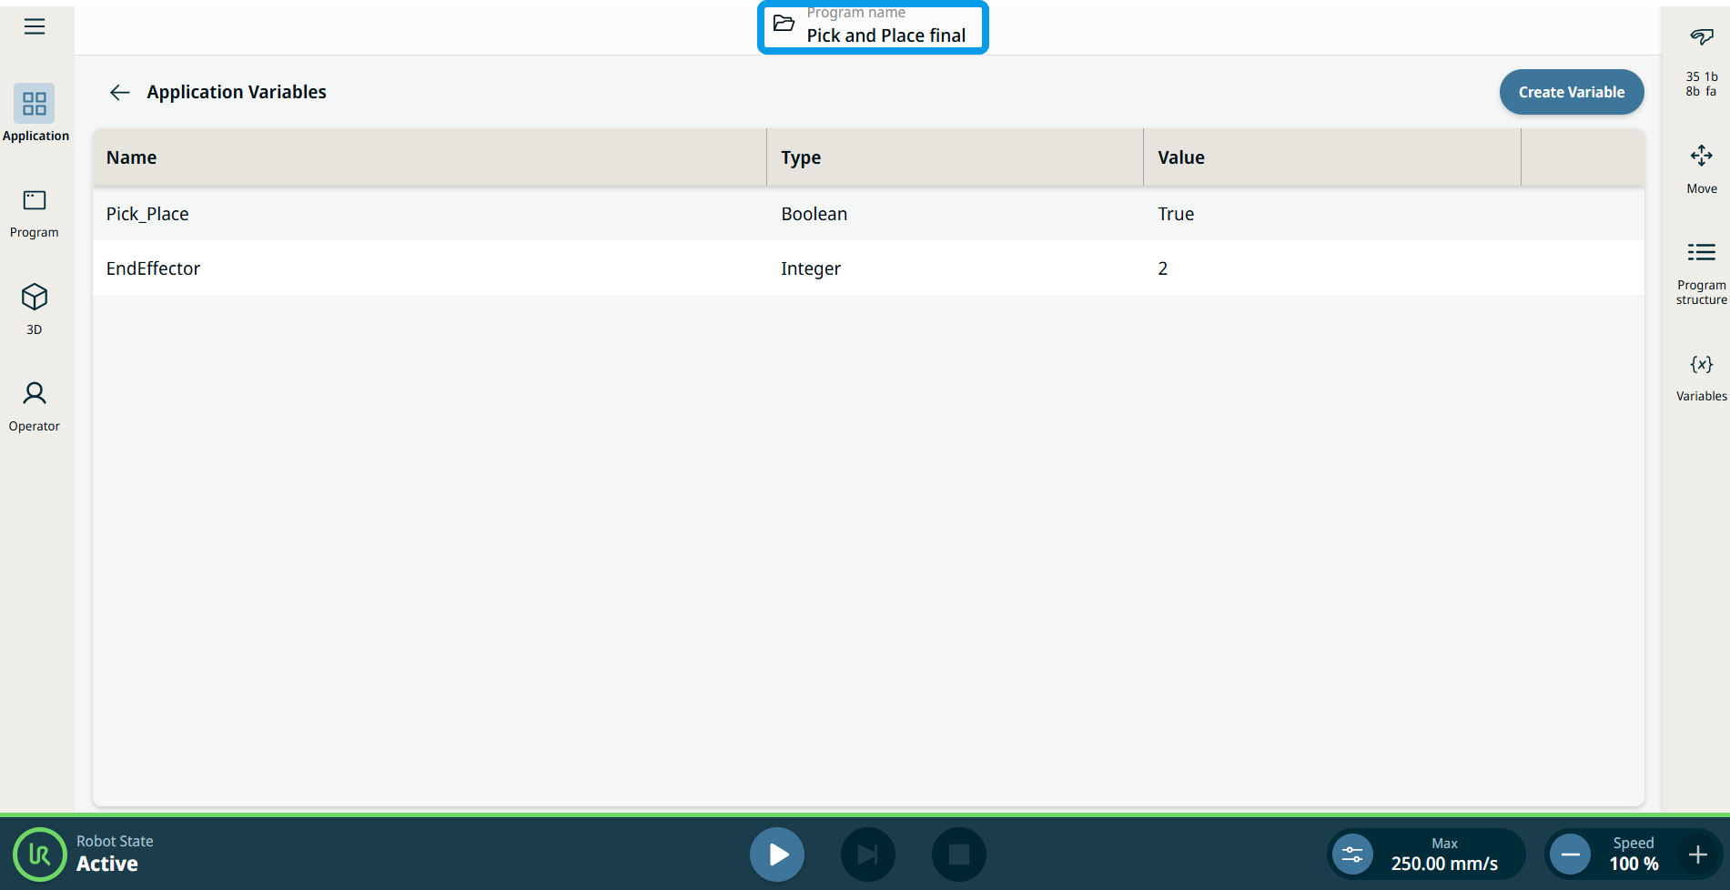
Task: Open the Program name file selector
Action: pos(873,27)
